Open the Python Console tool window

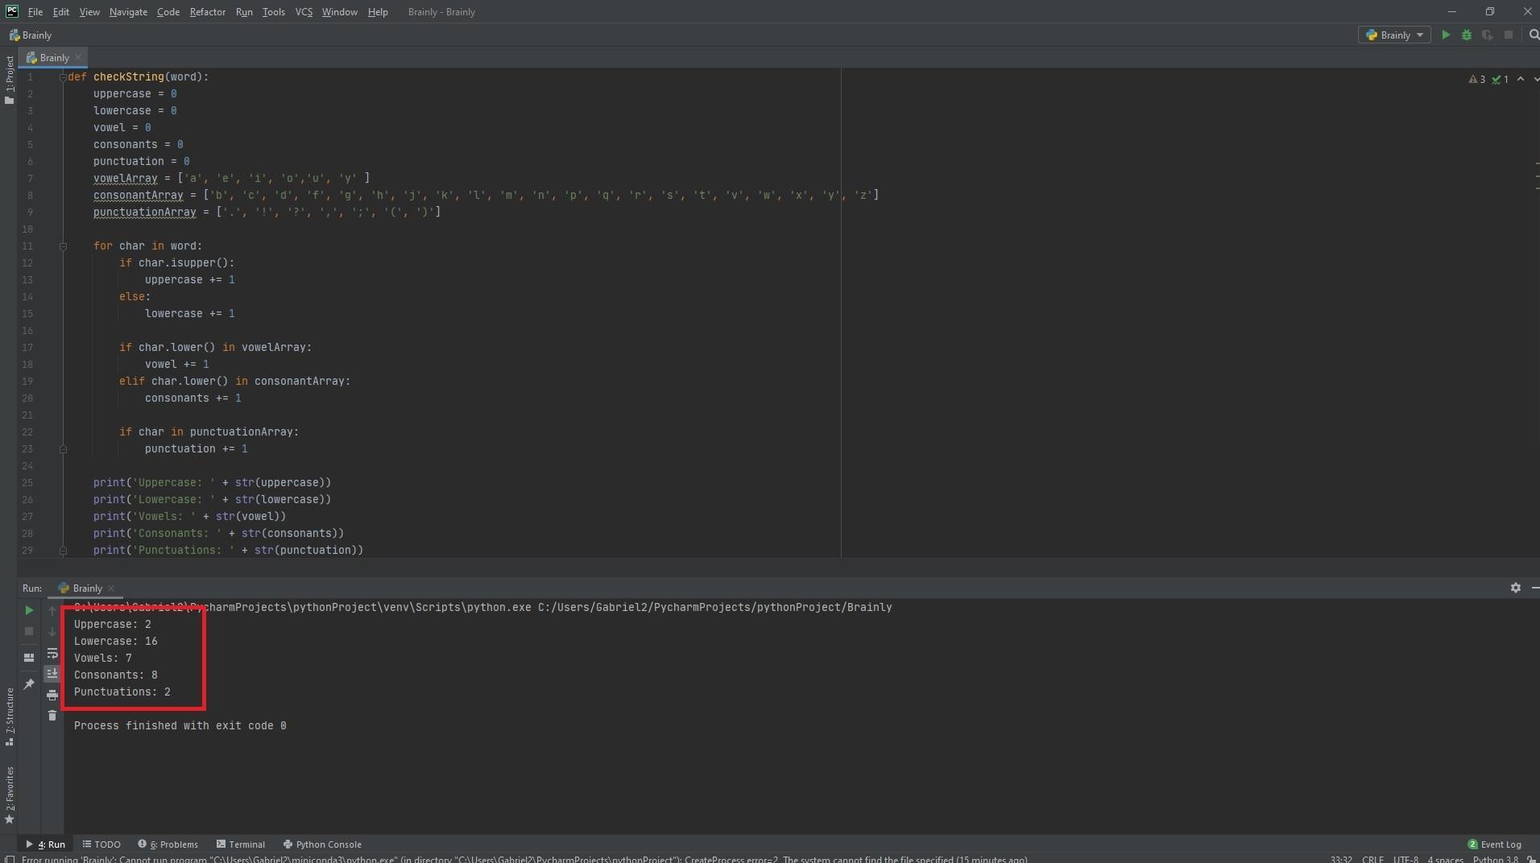coord(322,844)
